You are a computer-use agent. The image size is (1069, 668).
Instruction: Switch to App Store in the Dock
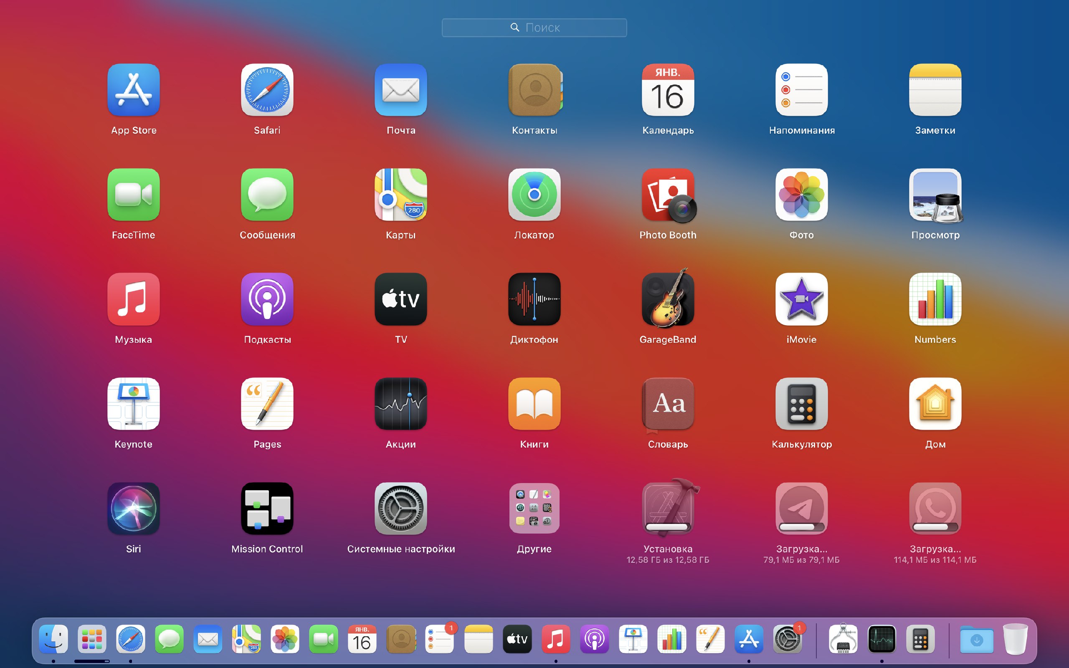[x=749, y=639]
